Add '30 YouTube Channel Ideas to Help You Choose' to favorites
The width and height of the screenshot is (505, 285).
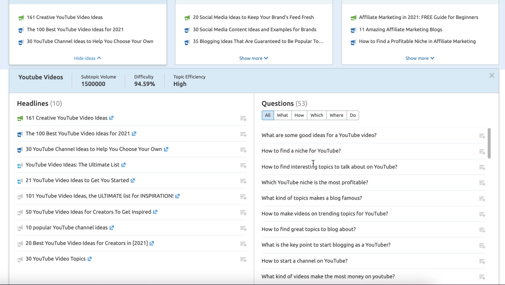tap(243, 149)
